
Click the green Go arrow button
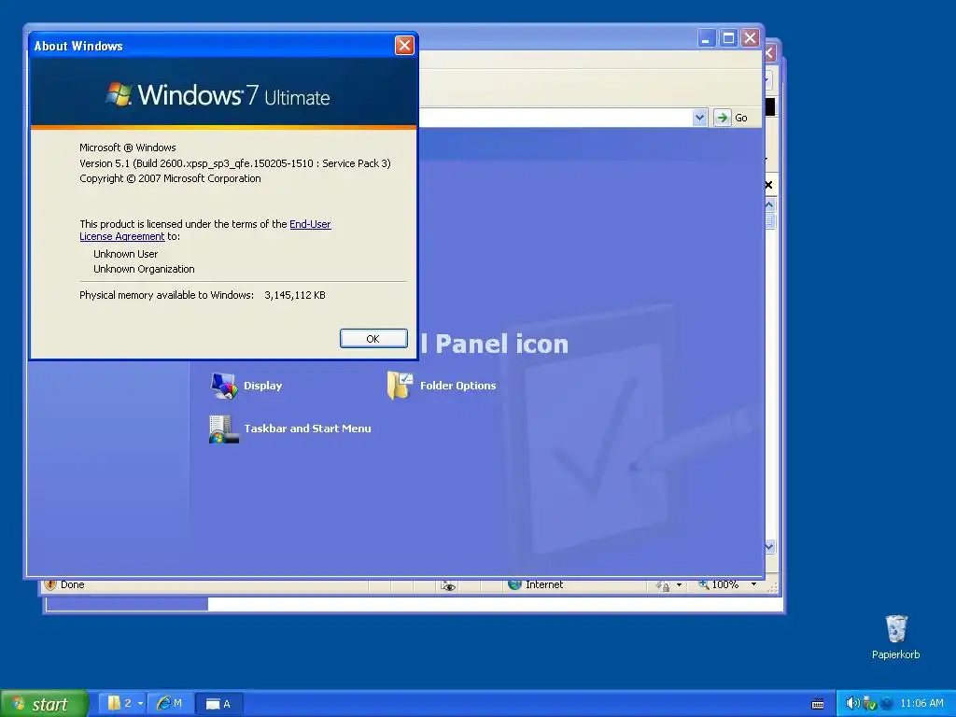click(722, 118)
